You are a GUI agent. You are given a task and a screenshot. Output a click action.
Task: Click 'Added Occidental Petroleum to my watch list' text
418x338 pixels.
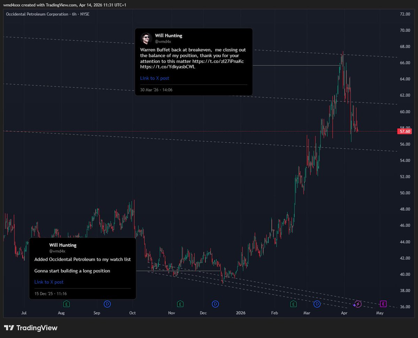point(83,259)
